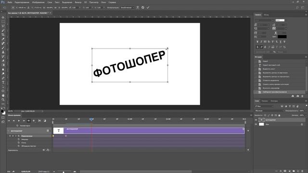Click the timeline zoom slider handle
The width and height of the screenshot is (308, 173).
(x=64, y=172)
